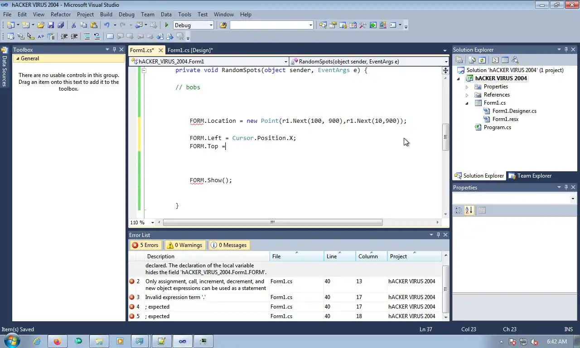Click the code editor horizontal scrollbar
580x348 pixels.
(272, 222)
